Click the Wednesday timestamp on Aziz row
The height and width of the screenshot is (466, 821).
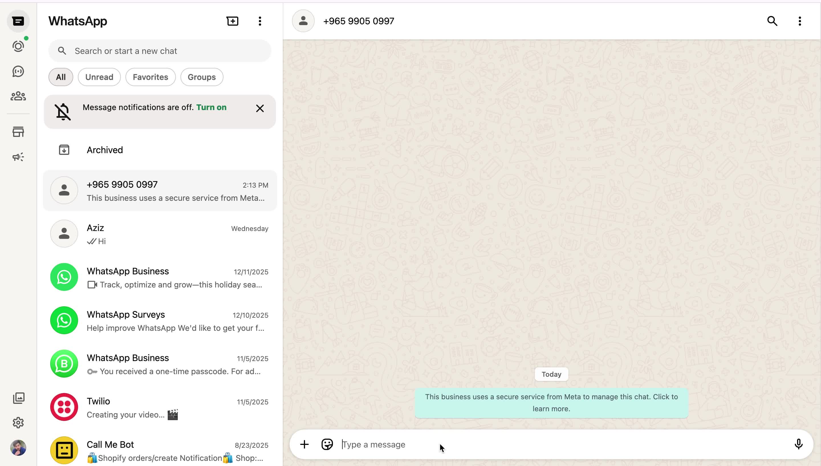tap(250, 229)
